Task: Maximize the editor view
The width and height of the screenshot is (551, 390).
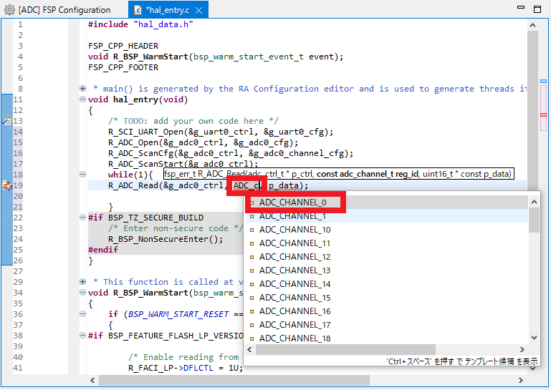Action: click(x=537, y=9)
